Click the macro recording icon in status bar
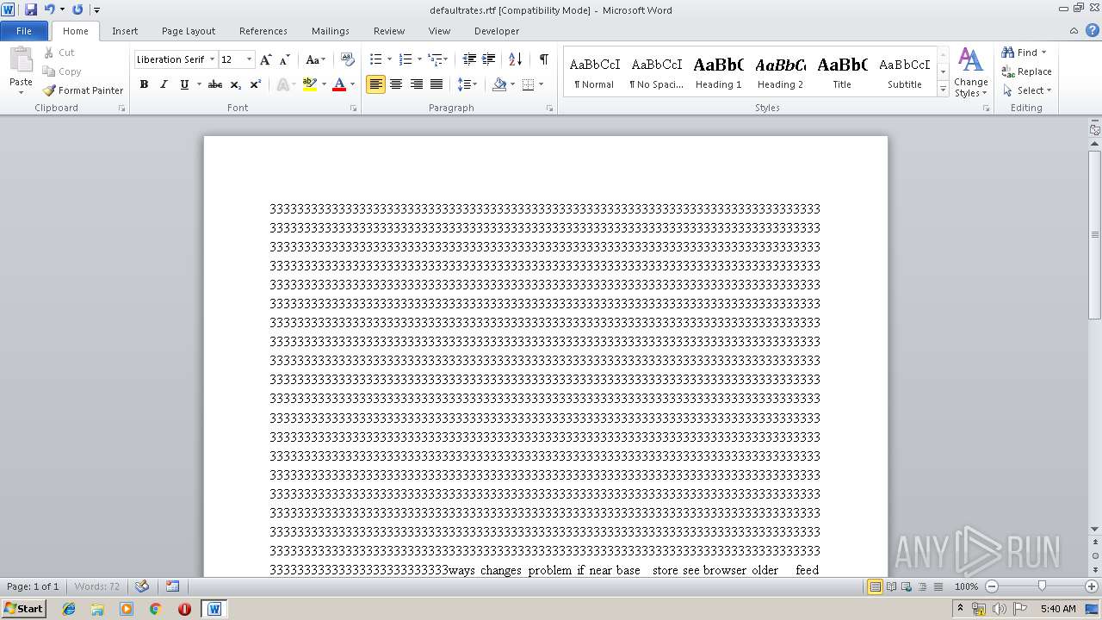This screenshot has width=1102, height=620. click(172, 586)
